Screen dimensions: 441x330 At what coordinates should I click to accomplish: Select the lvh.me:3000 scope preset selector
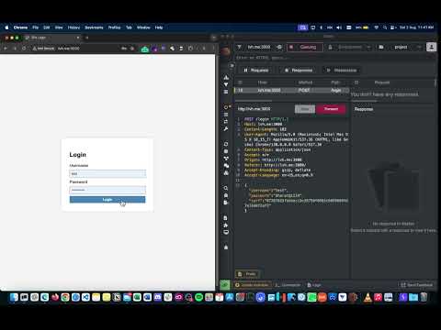(259, 47)
